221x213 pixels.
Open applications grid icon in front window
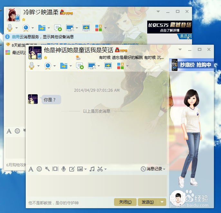click(x=120, y=66)
